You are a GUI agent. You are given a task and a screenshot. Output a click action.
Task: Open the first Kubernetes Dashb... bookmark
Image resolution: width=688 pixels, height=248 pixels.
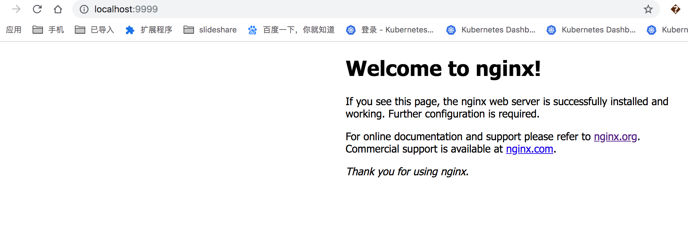point(490,30)
